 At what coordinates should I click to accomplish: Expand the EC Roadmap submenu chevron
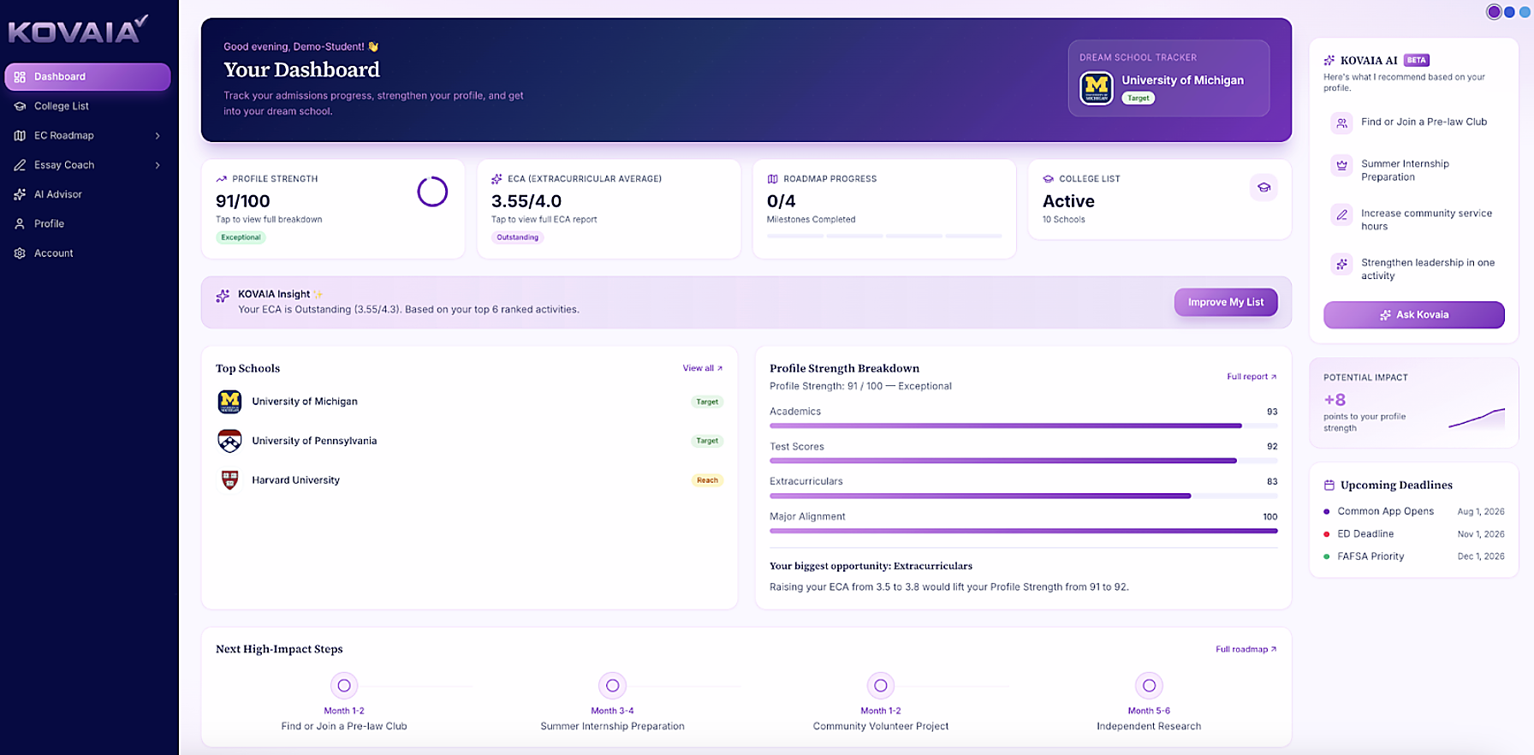pyautogui.click(x=158, y=136)
